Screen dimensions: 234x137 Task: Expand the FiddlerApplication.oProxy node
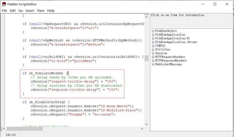click(x=153, y=42)
